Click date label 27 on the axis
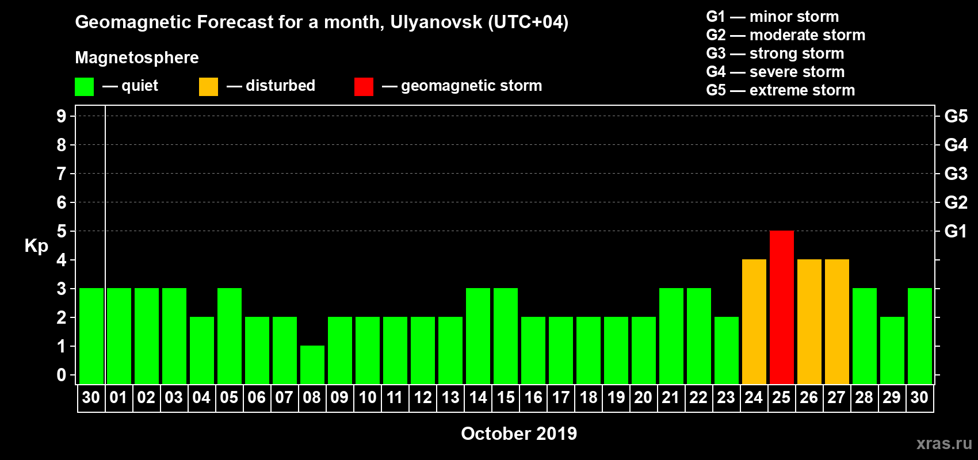 tap(836, 398)
